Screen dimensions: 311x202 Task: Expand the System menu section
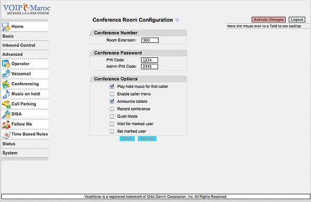10,153
